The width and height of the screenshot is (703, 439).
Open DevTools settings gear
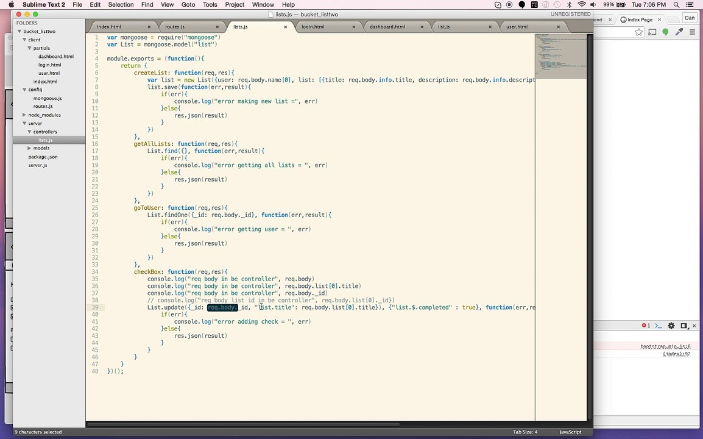click(x=671, y=326)
